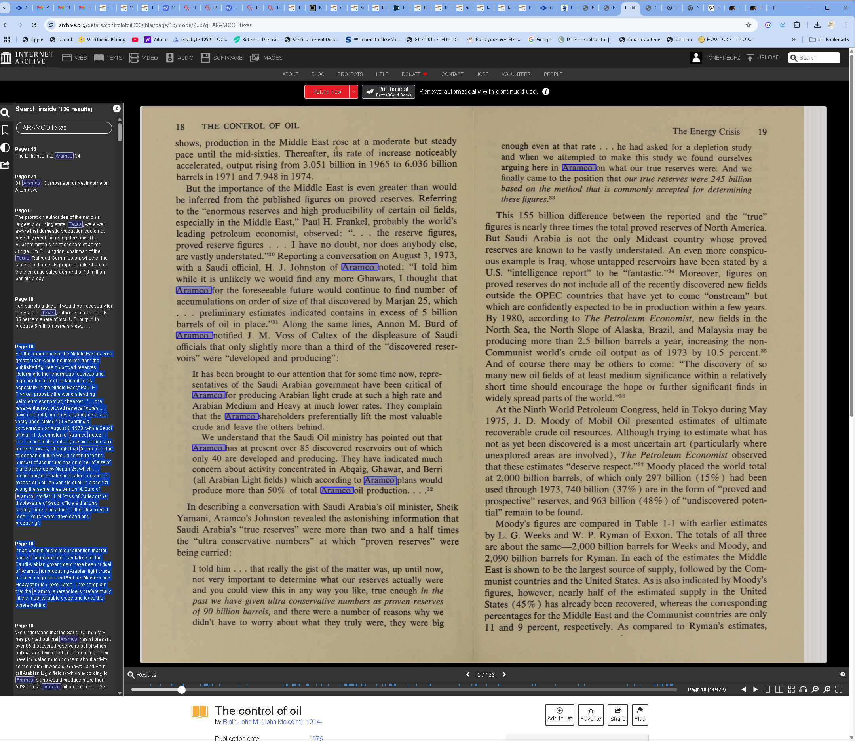This screenshot has height=741, width=855.
Task: Open the ABOUT link
Action: tap(290, 74)
